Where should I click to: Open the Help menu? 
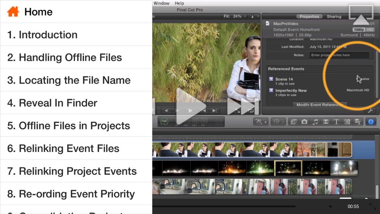tap(179, 3)
